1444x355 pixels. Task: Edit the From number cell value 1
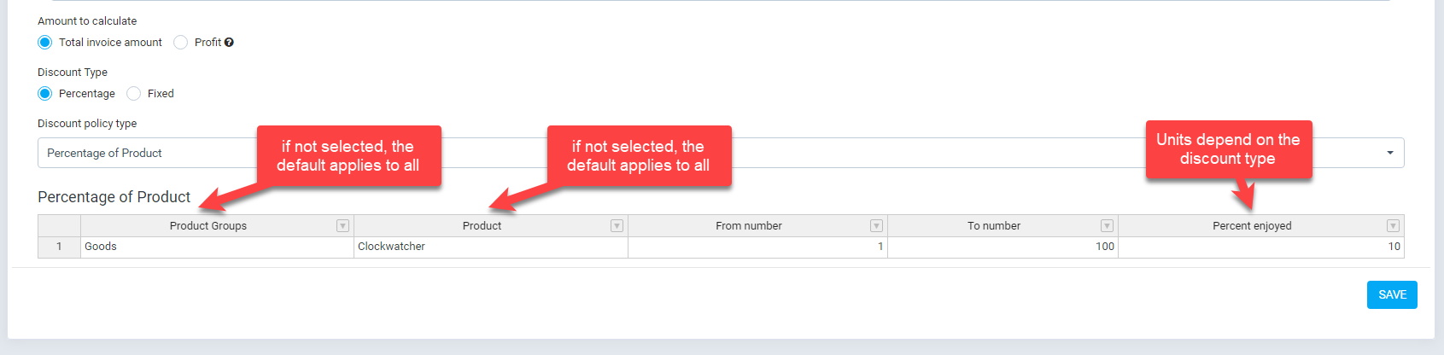(x=757, y=247)
